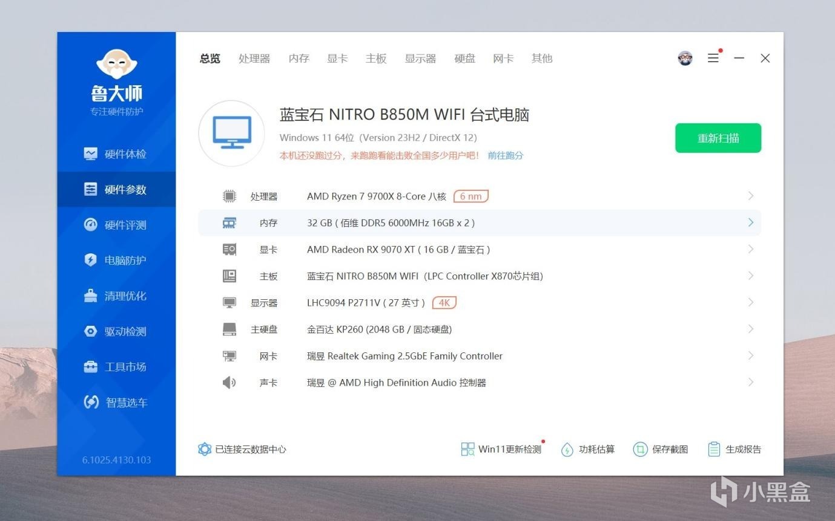835x521 pixels.
Task: Click the 保存截图 icon
Action: (x=640, y=449)
